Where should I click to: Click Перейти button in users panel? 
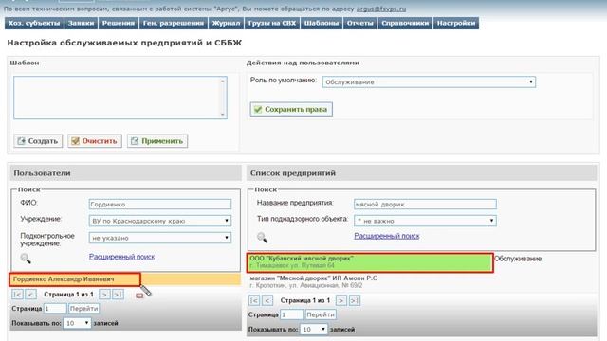[84, 309]
